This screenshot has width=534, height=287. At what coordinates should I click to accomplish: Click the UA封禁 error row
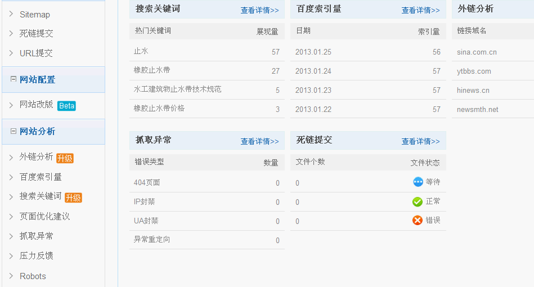(207, 221)
